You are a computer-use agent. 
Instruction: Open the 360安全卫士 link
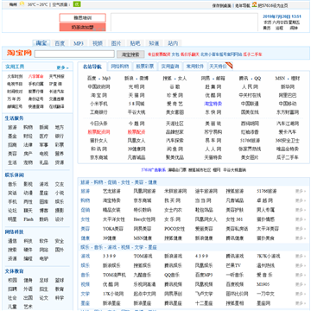tap(288, 141)
